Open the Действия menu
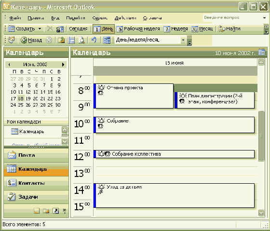 125,18
